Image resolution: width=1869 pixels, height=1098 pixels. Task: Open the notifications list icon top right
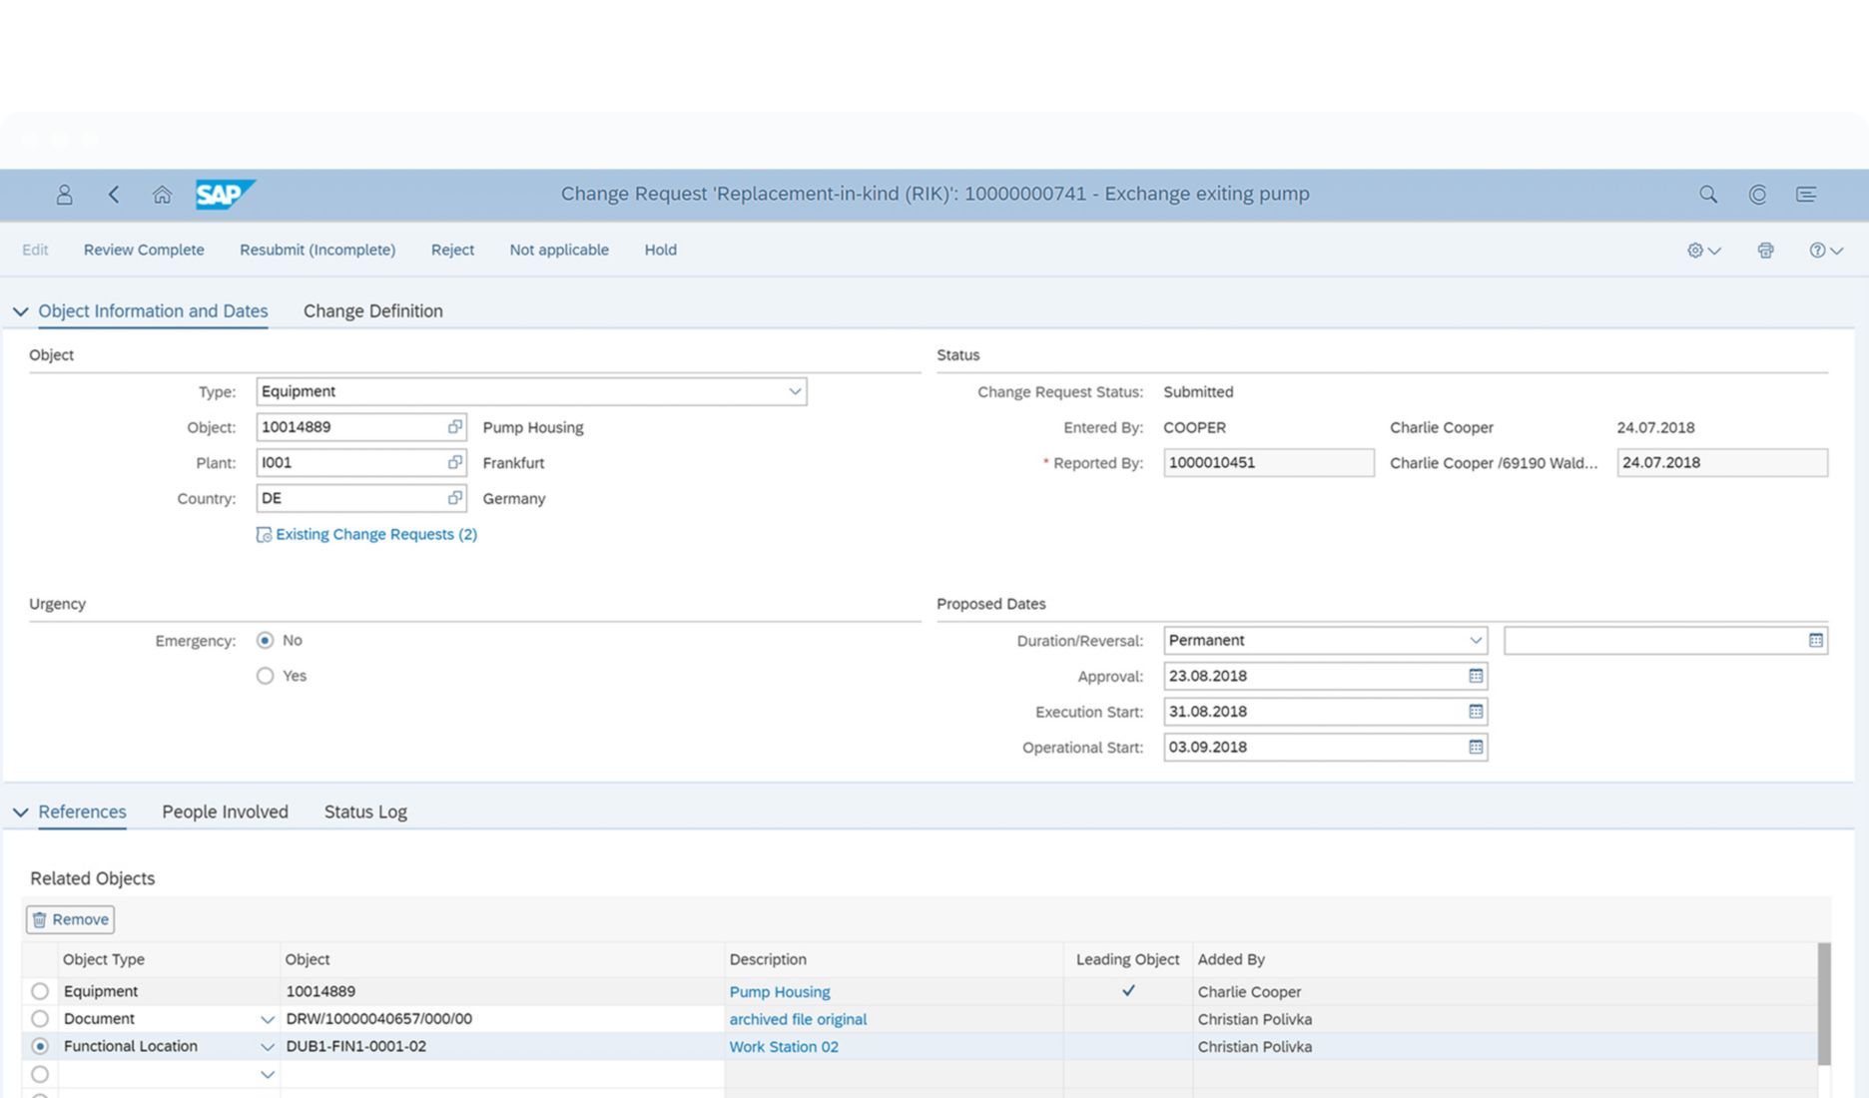click(x=1806, y=194)
